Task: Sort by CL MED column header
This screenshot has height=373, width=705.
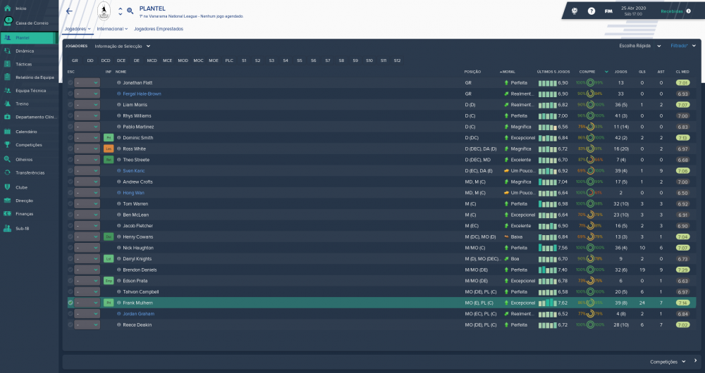Action: tap(682, 72)
